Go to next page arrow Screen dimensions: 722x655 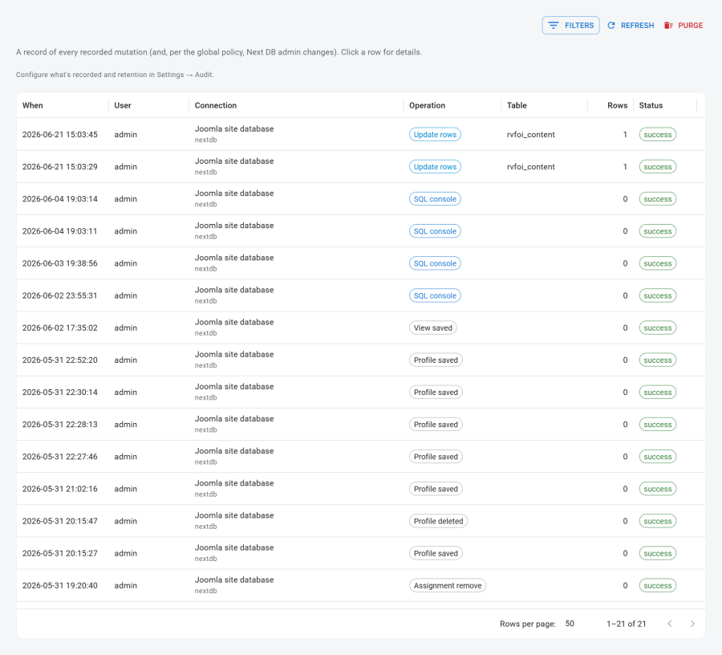(x=692, y=623)
